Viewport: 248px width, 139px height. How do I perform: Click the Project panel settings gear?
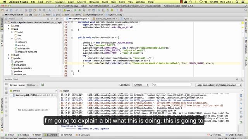coord(57,19)
